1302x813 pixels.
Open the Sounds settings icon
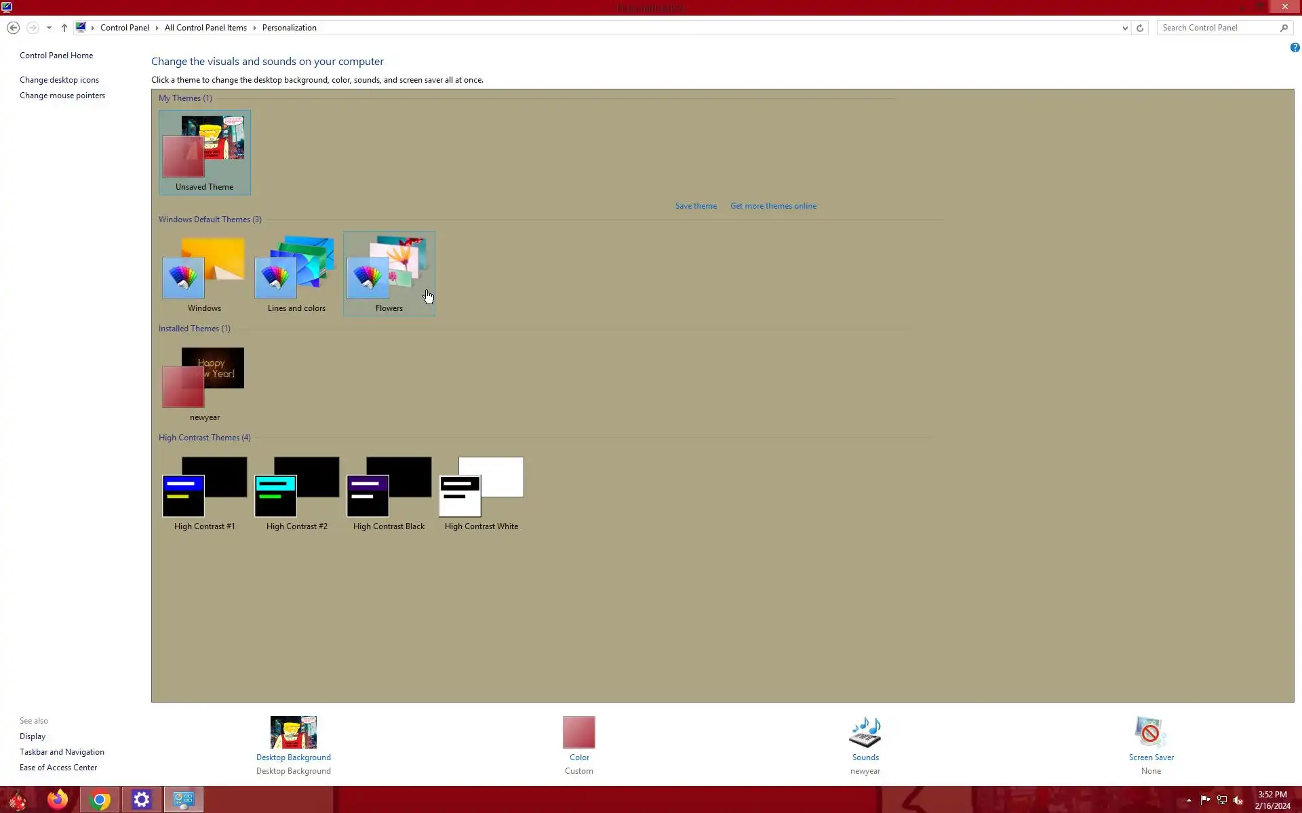[865, 732]
